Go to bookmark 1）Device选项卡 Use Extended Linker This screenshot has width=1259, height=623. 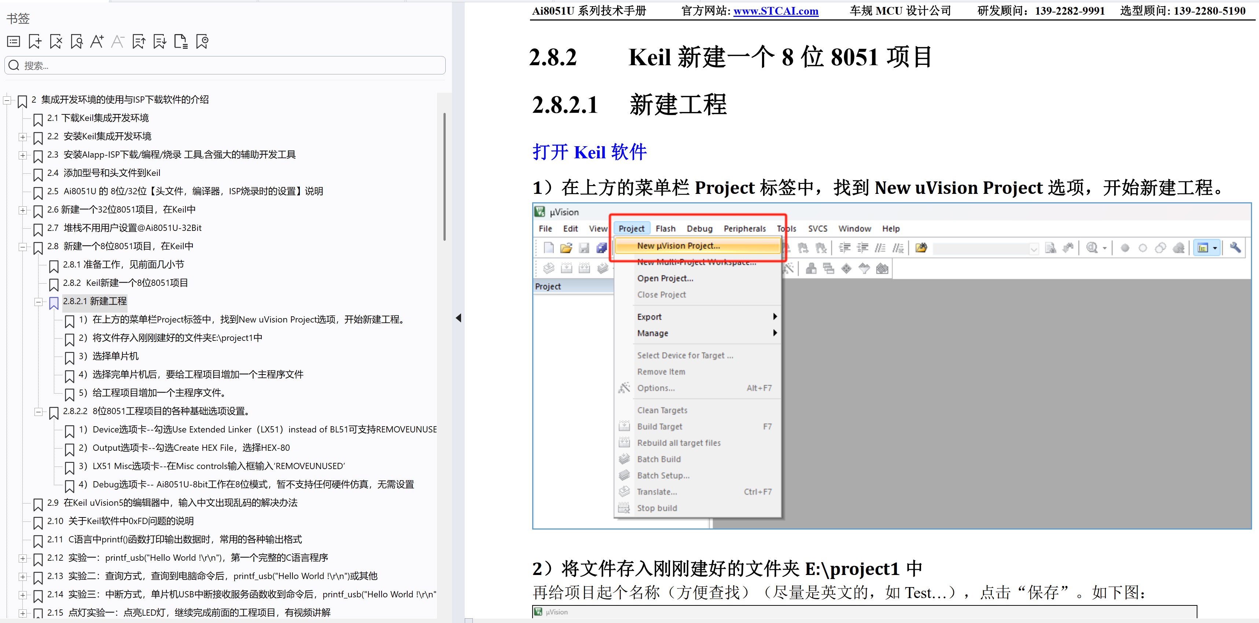258,430
